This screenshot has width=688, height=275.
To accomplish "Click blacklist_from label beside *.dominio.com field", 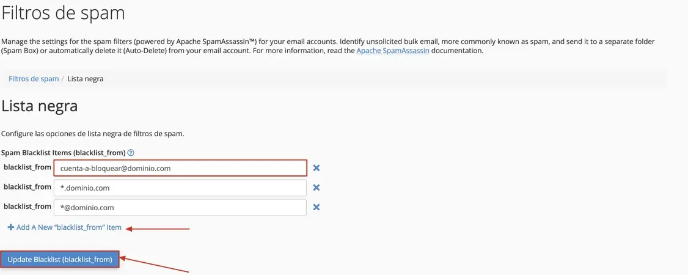I will [x=27, y=187].
